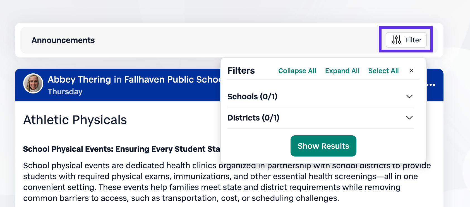This screenshot has height=207, width=470.
Task: Click the Filters panel heading
Action: click(241, 71)
